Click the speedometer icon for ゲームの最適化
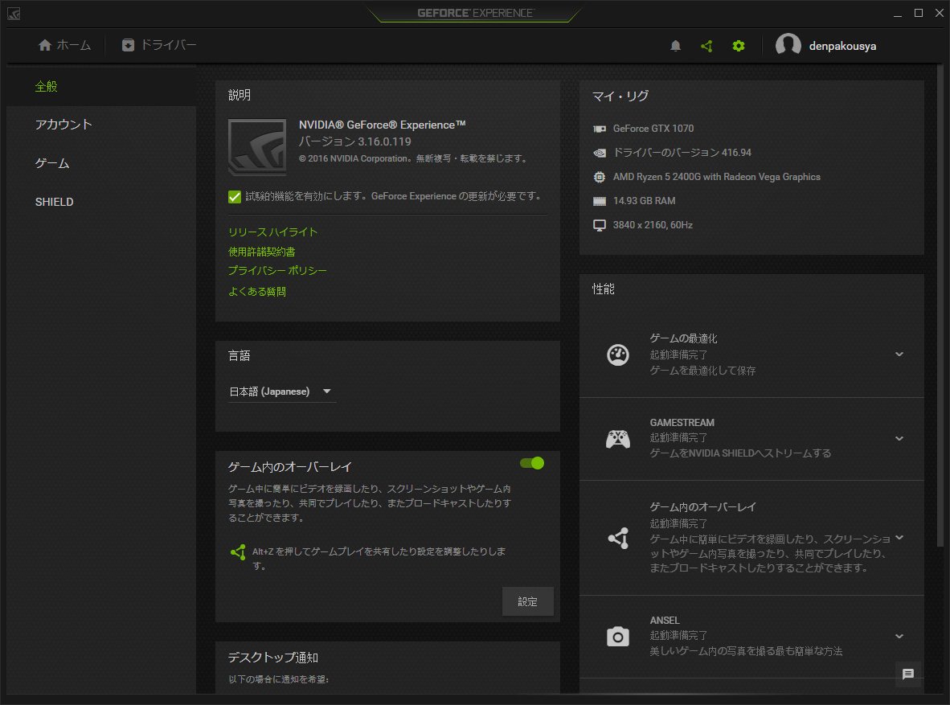Screen dimensions: 950x705 tap(618, 355)
